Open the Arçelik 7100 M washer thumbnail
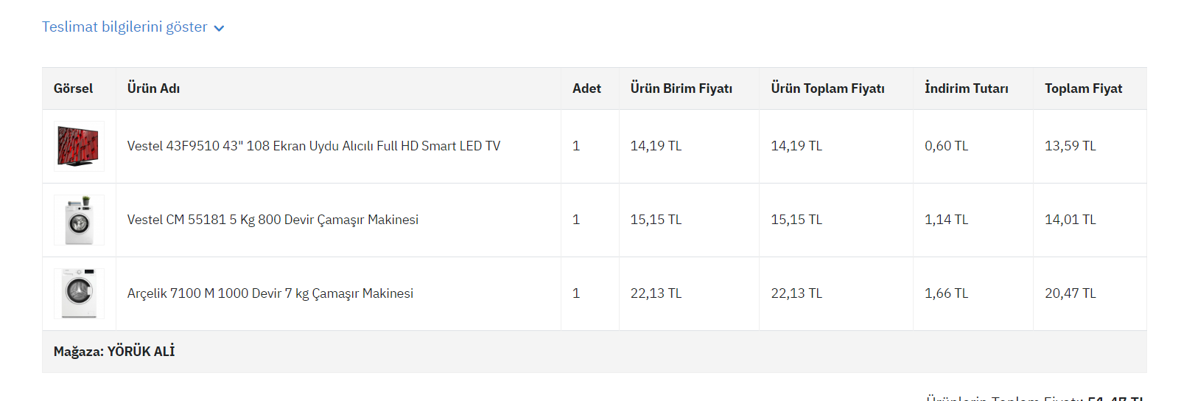This screenshot has height=401, width=1195. (79, 293)
